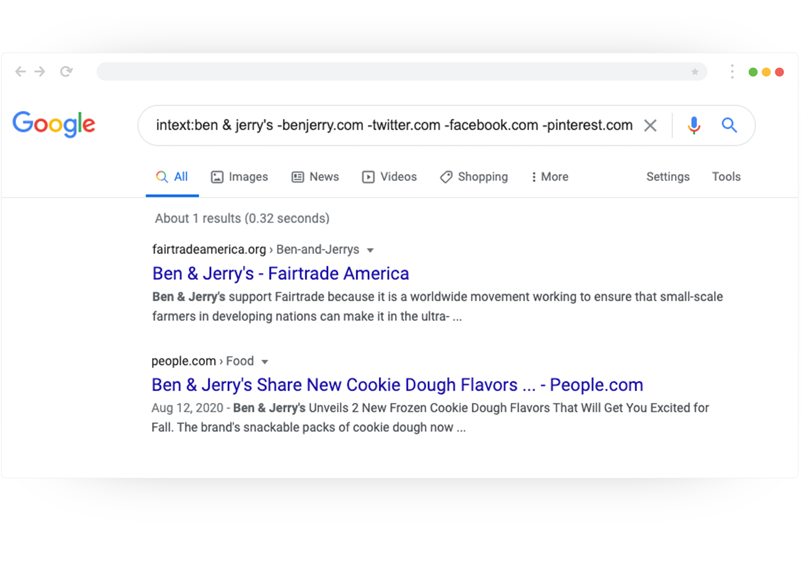This screenshot has height=562, width=801.
Task: Click the red window control dot
Action: tap(779, 72)
